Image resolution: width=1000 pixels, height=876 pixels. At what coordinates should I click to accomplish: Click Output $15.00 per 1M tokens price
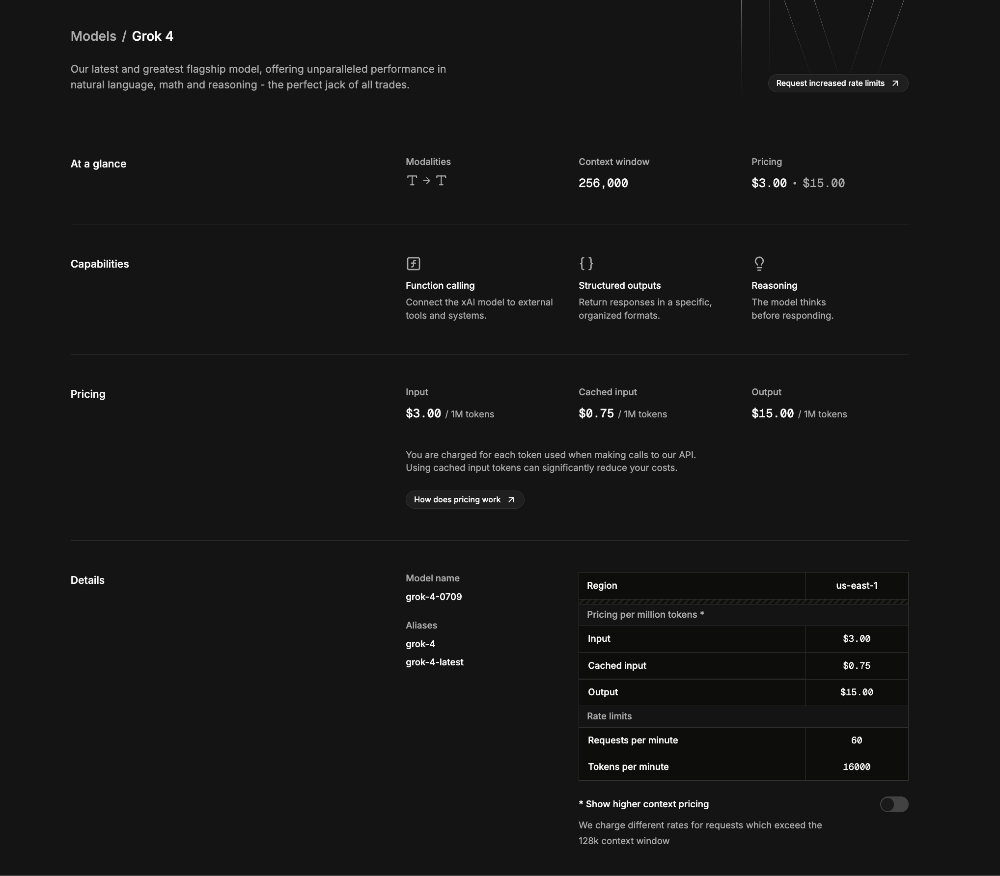pyautogui.click(x=799, y=413)
